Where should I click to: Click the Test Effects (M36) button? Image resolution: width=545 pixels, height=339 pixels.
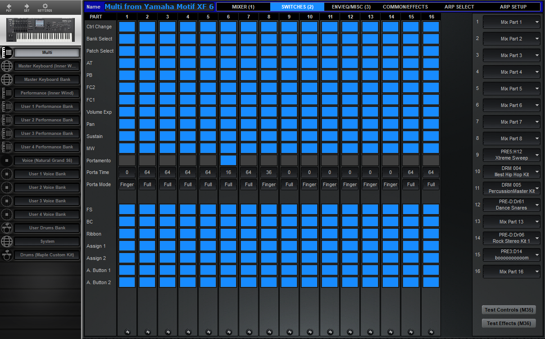coord(508,323)
